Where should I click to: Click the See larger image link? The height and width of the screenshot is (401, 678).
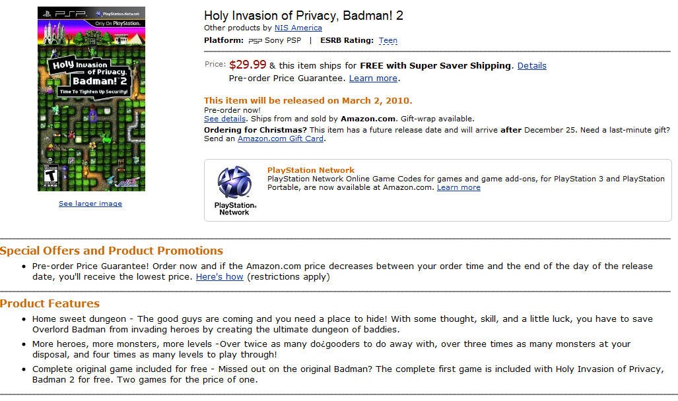(90, 204)
